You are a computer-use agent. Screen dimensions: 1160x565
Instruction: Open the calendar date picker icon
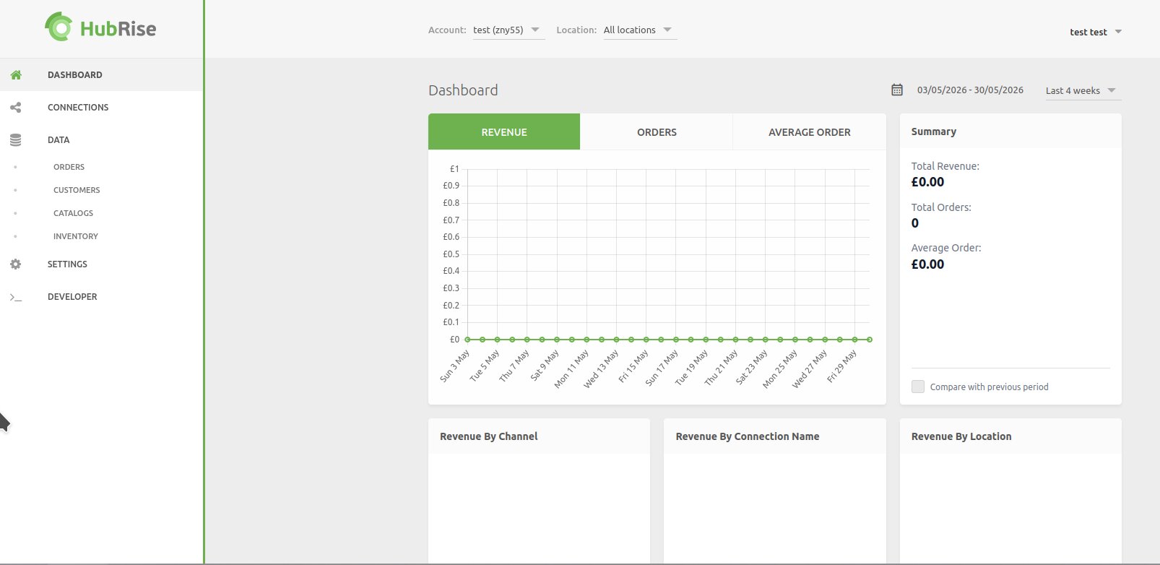coord(897,90)
